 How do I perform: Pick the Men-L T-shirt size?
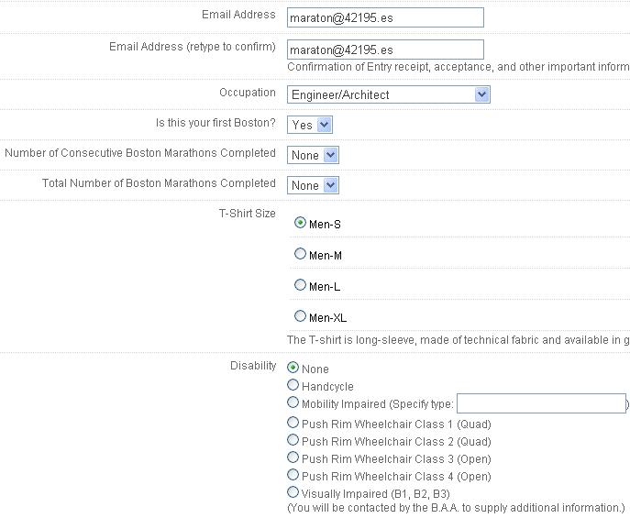[x=300, y=285]
